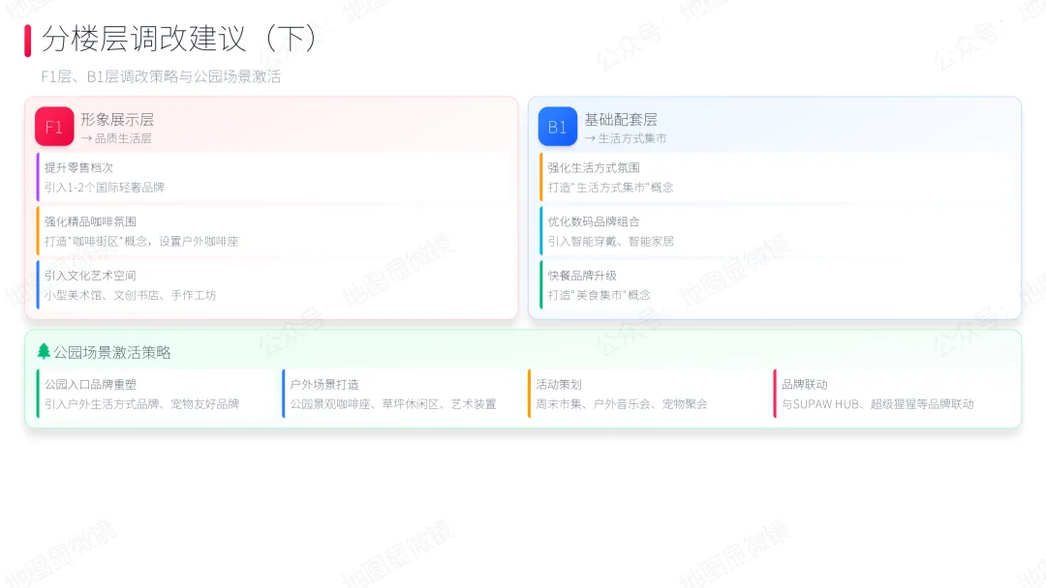Screen dimensions: 1046x588
Task: Click the blue B1 floor badge icon
Action: (558, 127)
